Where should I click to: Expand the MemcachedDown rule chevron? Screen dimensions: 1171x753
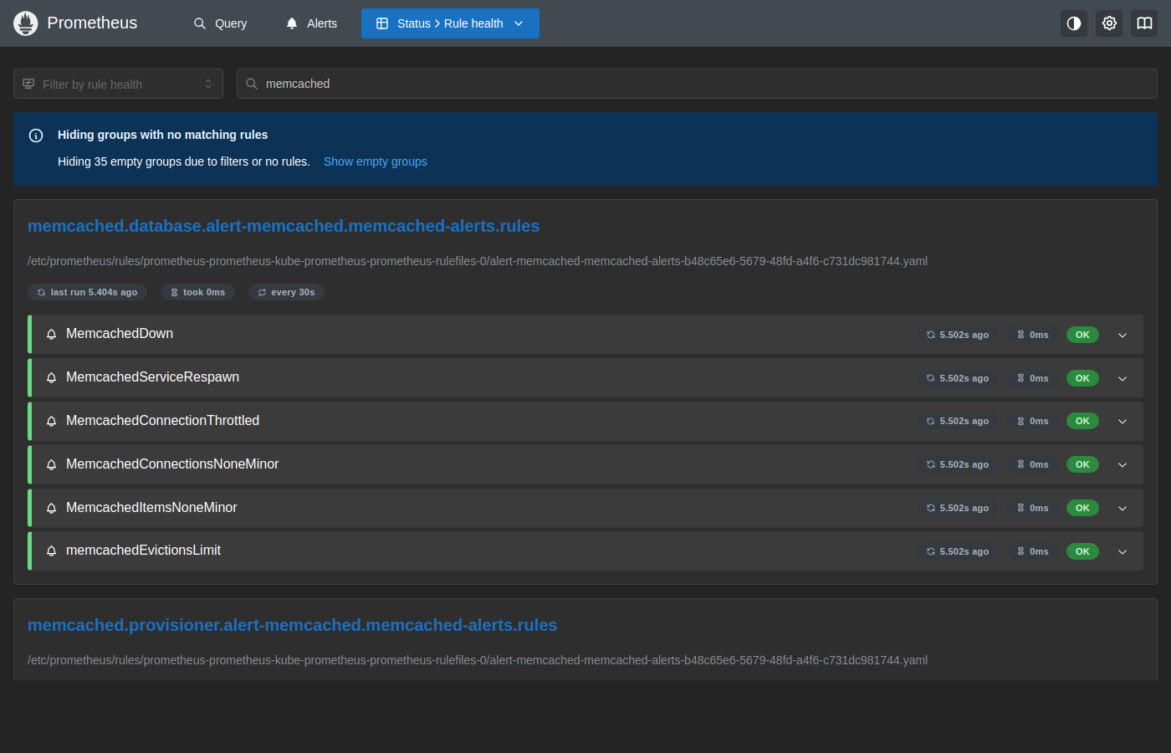pos(1122,335)
